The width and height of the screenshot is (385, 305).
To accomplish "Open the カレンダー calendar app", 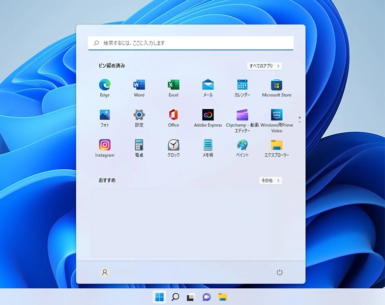I will (x=243, y=88).
